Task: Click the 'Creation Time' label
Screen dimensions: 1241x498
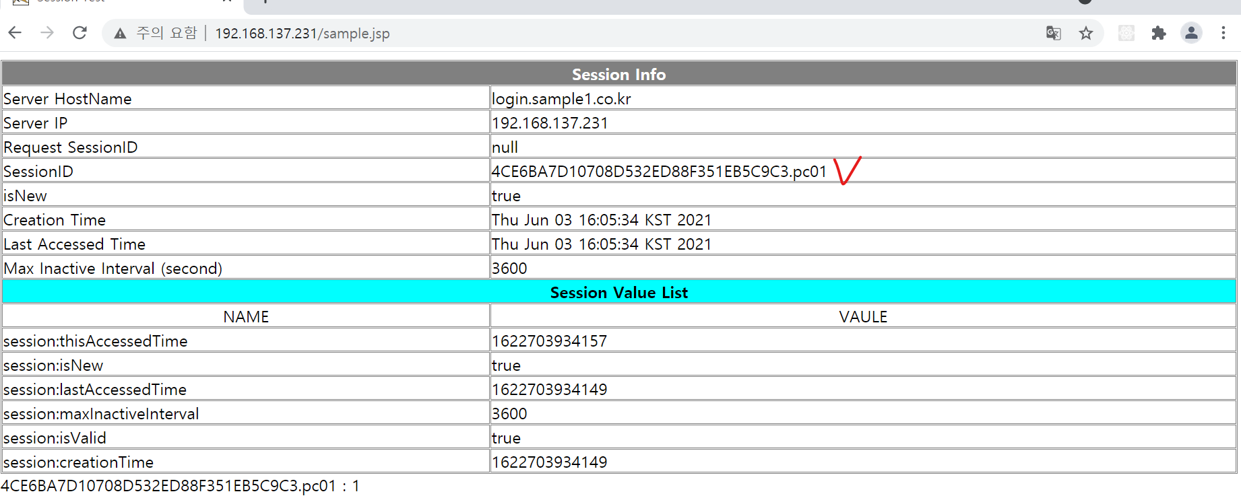Action: pos(55,220)
